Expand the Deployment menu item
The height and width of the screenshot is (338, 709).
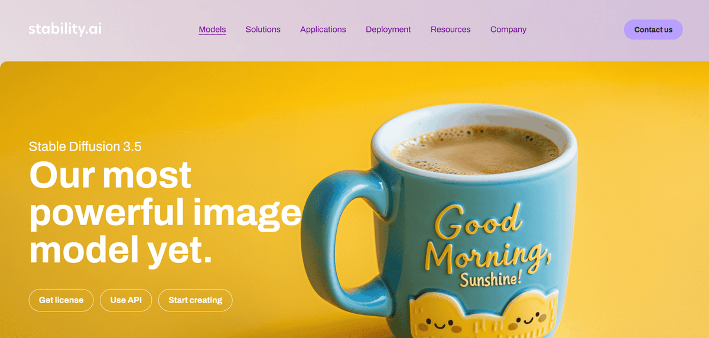click(x=388, y=30)
